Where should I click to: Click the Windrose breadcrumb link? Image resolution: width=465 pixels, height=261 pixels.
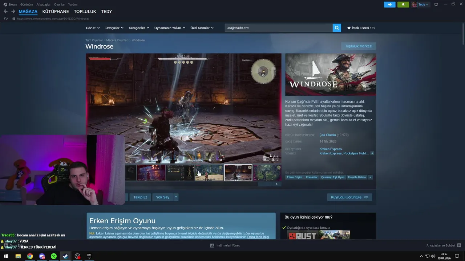[138, 40]
